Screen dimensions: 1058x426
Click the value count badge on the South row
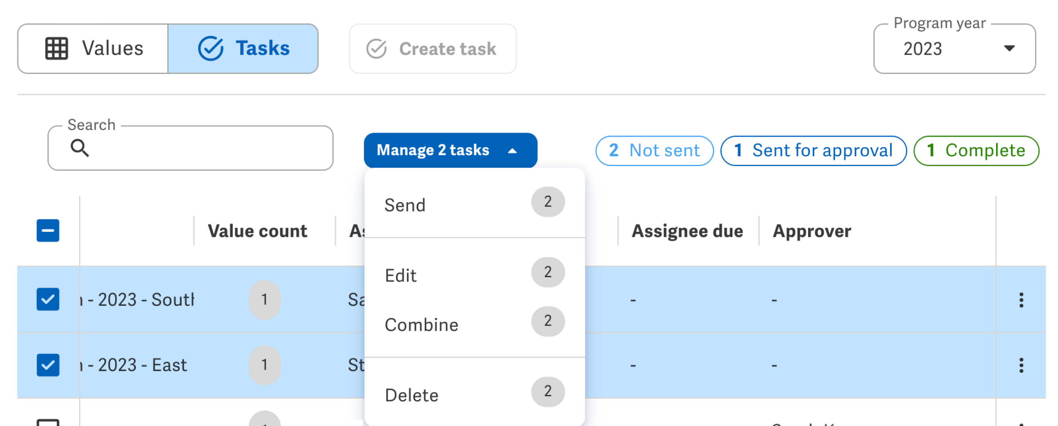point(264,300)
